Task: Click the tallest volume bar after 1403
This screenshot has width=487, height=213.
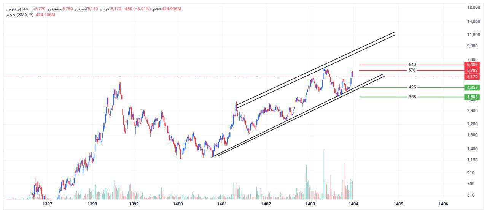Action: (324, 175)
